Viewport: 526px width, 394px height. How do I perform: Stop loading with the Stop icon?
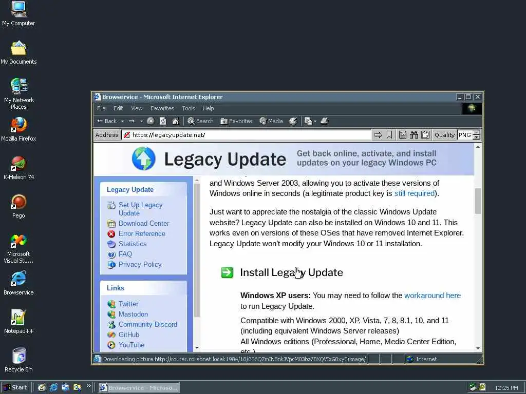point(151,121)
